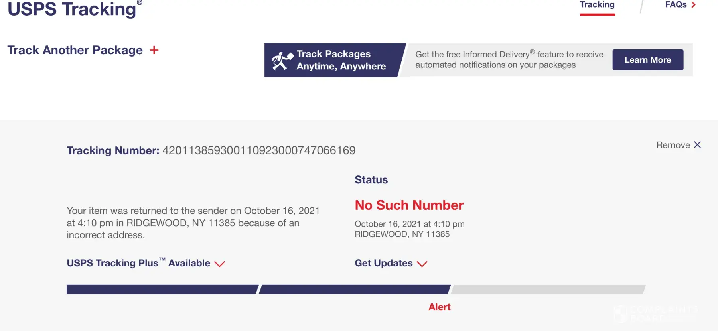Click the red Alert label under progress bar
The image size is (718, 331).
click(x=439, y=307)
